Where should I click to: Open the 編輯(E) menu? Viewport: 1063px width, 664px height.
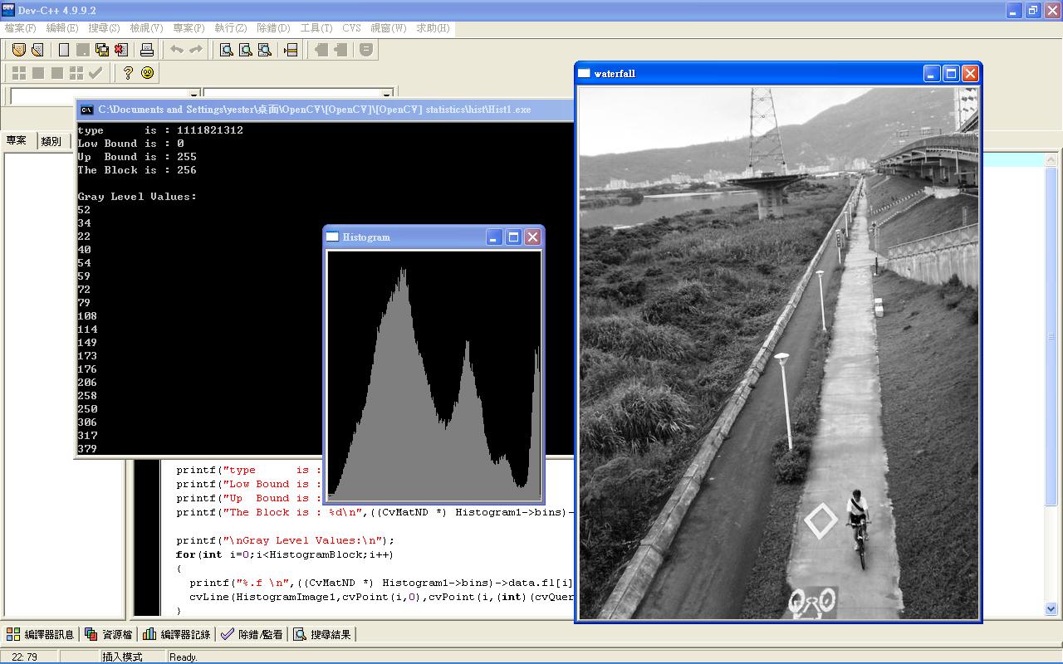point(62,28)
